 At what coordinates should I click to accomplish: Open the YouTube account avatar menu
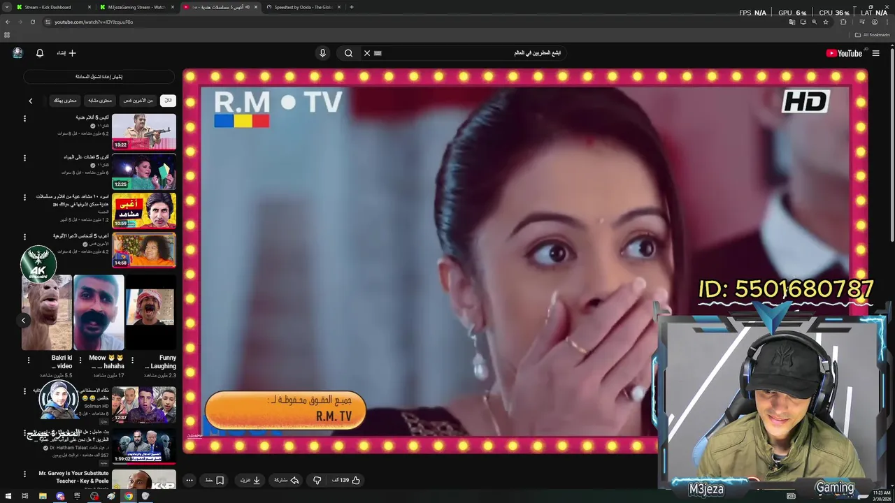coord(17,53)
